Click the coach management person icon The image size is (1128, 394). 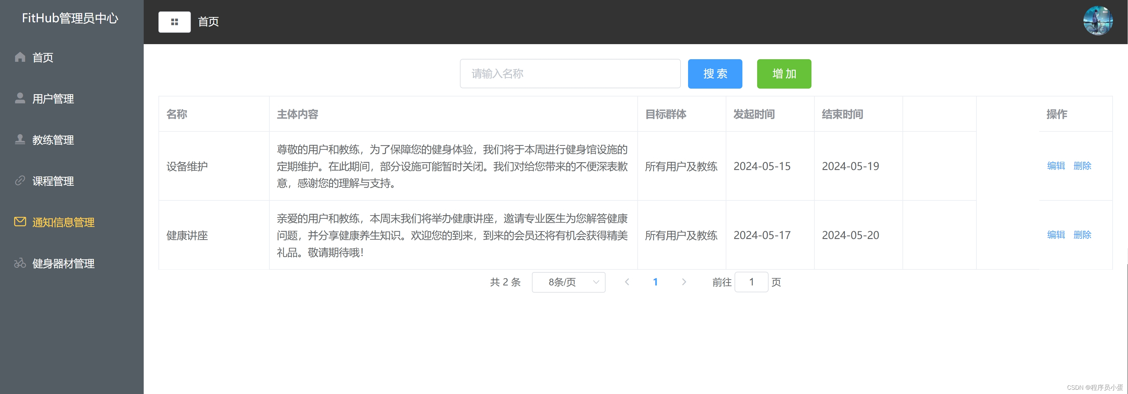(x=20, y=140)
